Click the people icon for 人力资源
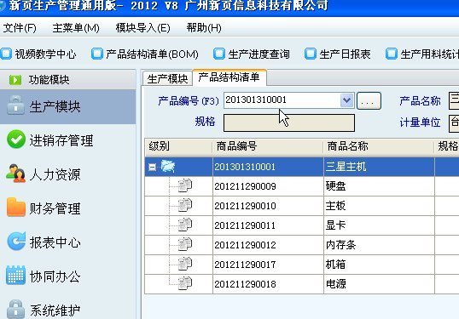The height and width of the screenshot is (319, 459). point(15,174)
